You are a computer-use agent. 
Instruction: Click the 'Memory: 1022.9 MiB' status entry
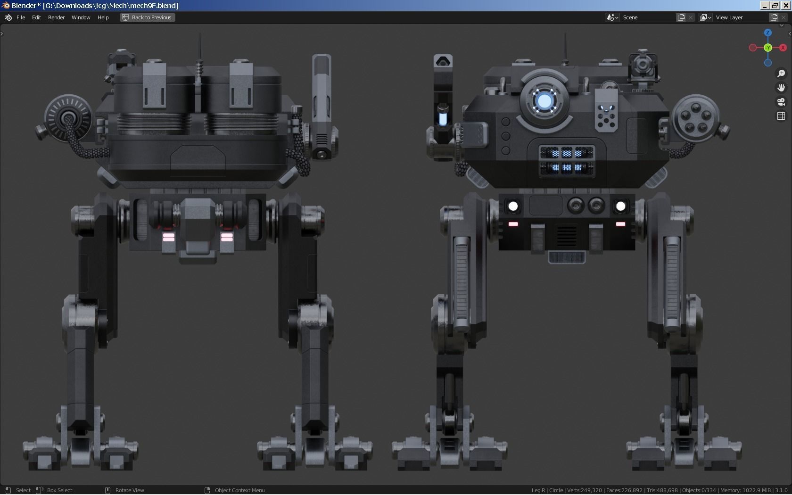click(745, 490)
